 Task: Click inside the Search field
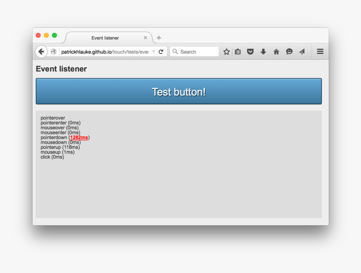[x=195, y=51]
